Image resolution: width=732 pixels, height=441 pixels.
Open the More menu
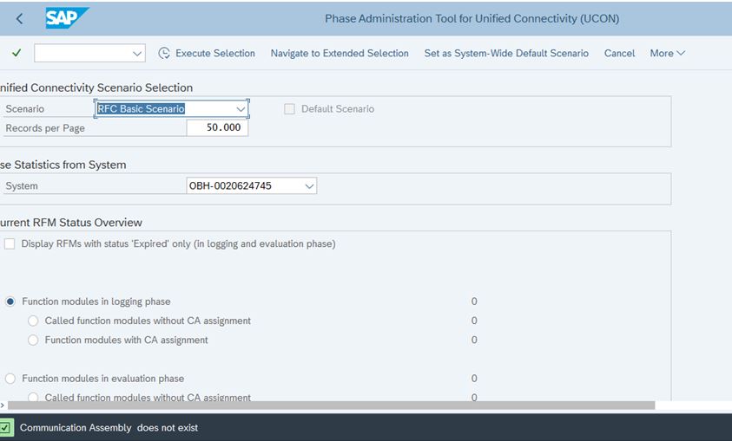668,53
